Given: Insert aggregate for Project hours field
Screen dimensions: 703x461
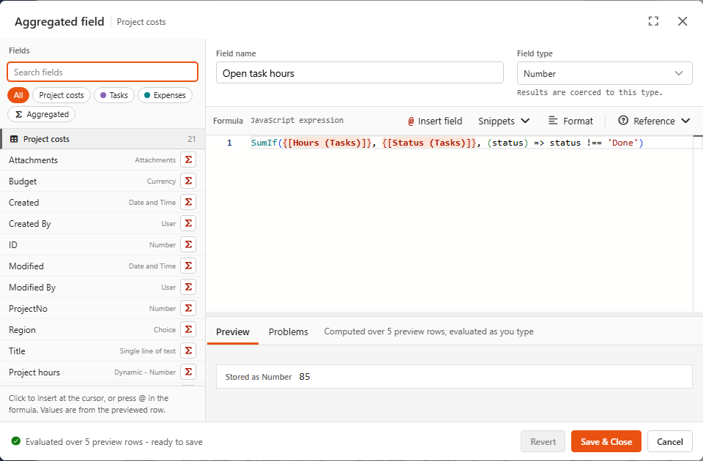Looking at the screenshot, I should coord(188,372).
